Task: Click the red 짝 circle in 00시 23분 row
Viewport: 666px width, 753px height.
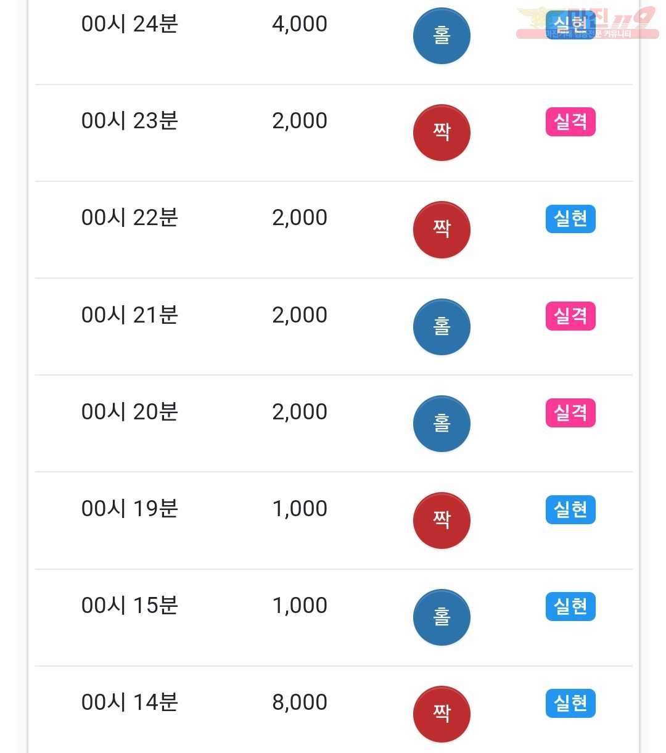Action: point(442,133)
